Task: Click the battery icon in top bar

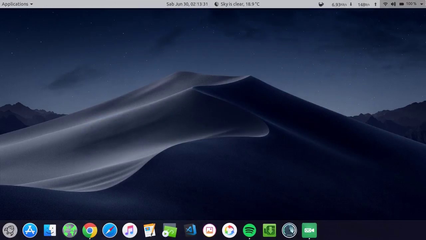Action: [x=401, y=4]
